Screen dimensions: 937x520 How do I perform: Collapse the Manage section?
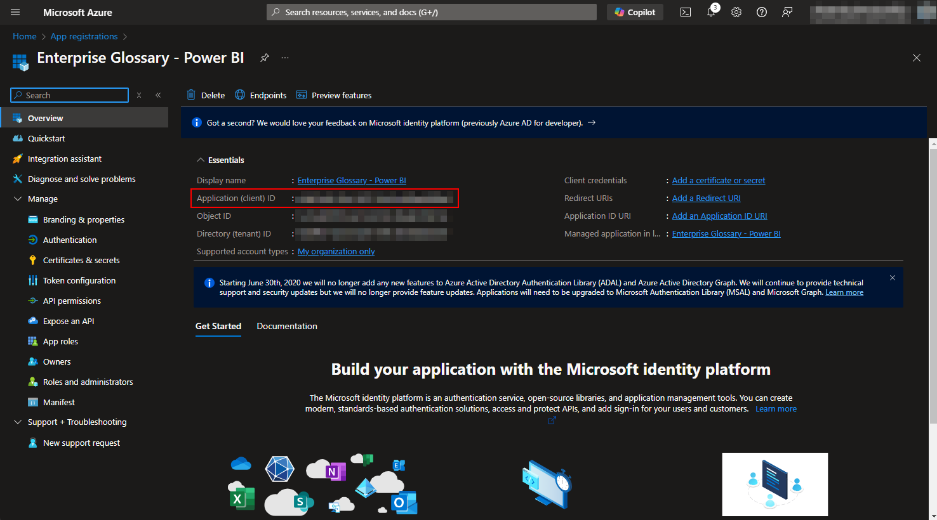18,198
